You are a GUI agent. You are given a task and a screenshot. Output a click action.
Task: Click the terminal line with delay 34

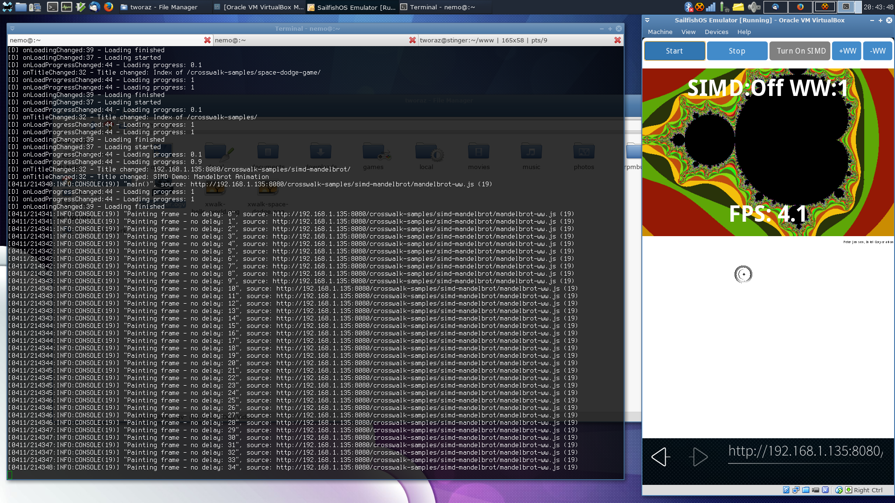tap(293, 468)
